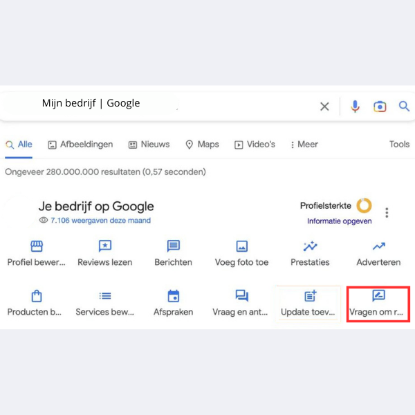
Task: Open Vragen om reviews icon
Action: coord(379,295)
